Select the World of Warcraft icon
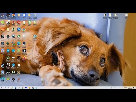This screenshot has height=102, width=136. pos(19,72)
